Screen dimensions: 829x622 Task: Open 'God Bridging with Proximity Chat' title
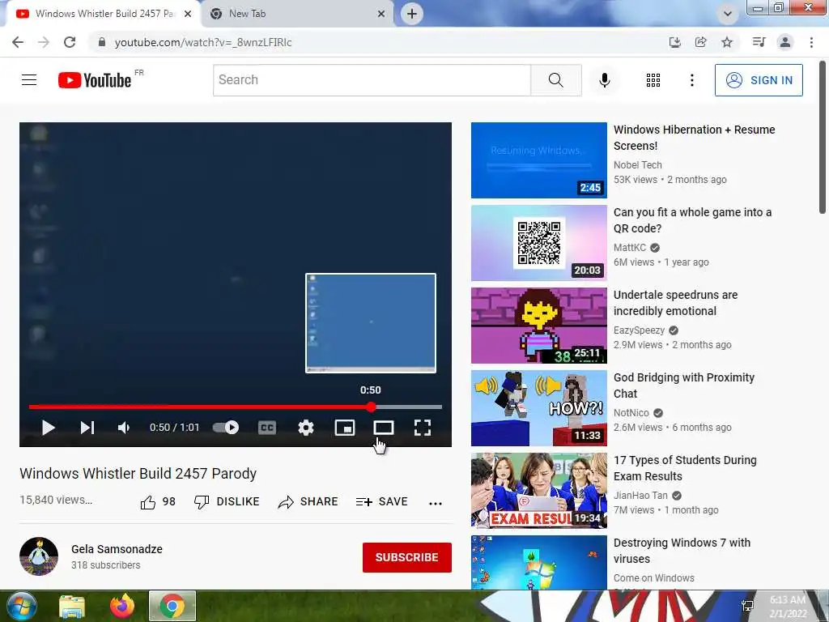point(683,385)
